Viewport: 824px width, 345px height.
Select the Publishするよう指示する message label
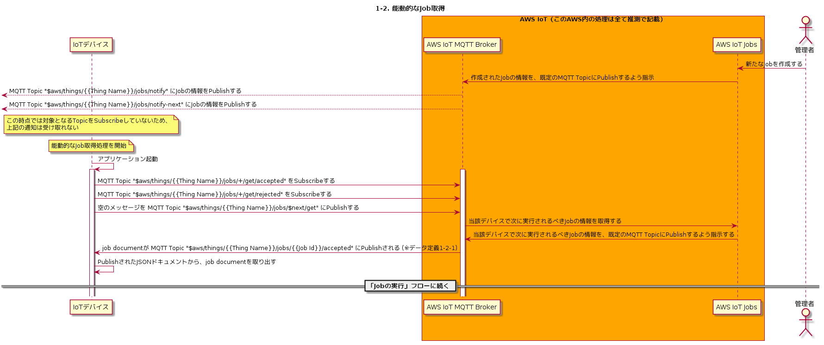click(604, 235)
